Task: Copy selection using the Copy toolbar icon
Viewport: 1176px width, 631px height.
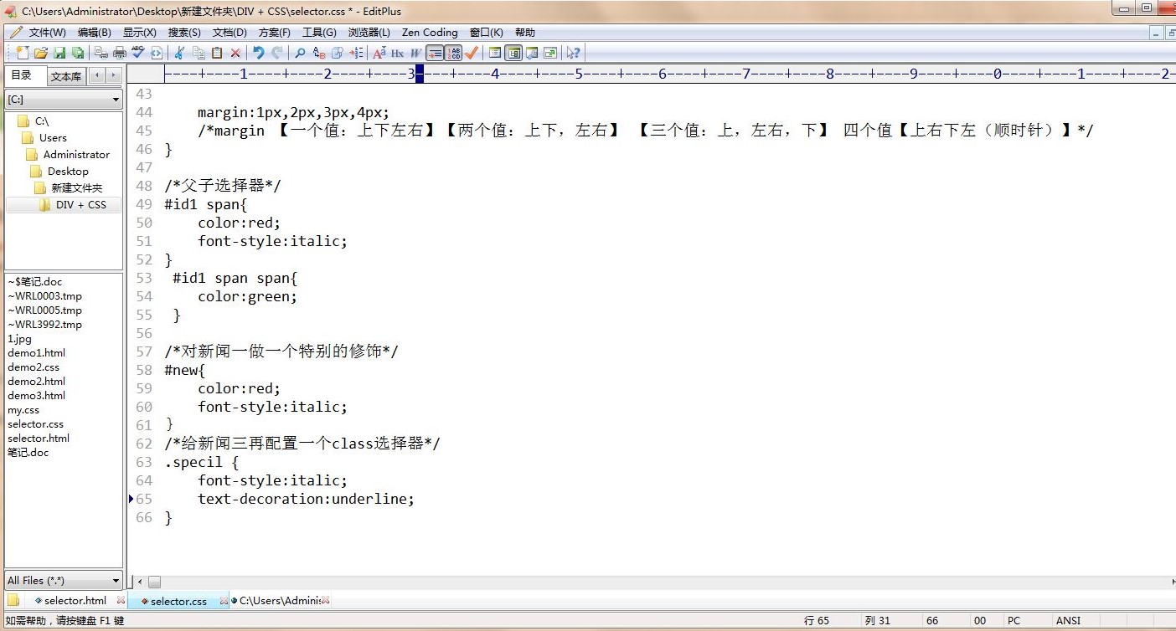Action: (x=199, y=53)
